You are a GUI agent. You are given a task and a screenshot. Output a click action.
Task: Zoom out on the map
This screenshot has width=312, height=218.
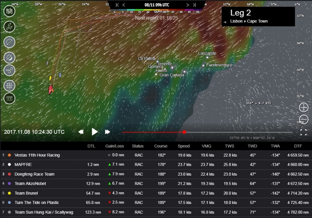point(304,119)
